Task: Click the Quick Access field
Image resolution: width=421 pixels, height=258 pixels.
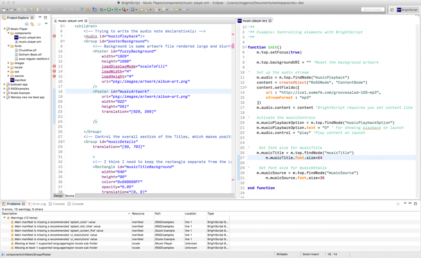Action: click(372, 9)
